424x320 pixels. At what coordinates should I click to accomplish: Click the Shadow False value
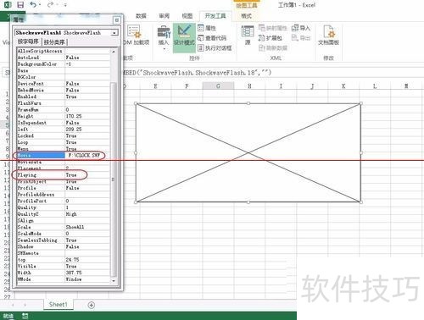(x=87, y=246)
